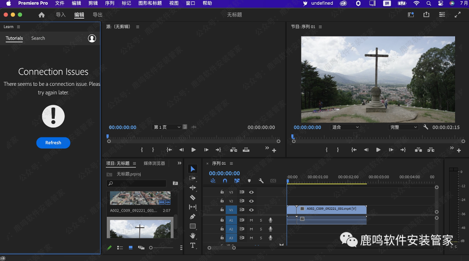469x261 pixels.
Task: Select the Pen tool
Action: coord(193,216)
